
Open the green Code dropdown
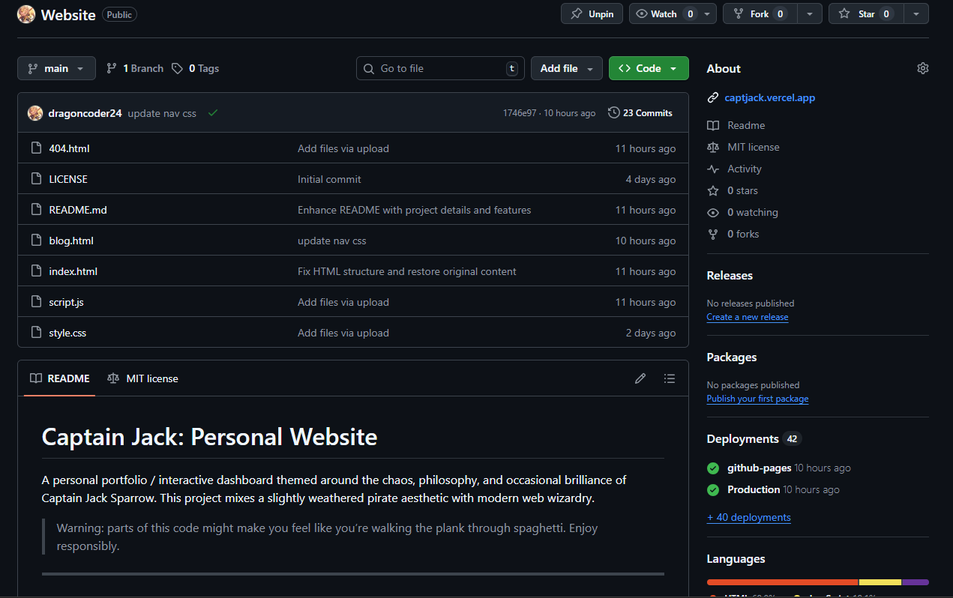pos(648,68)
